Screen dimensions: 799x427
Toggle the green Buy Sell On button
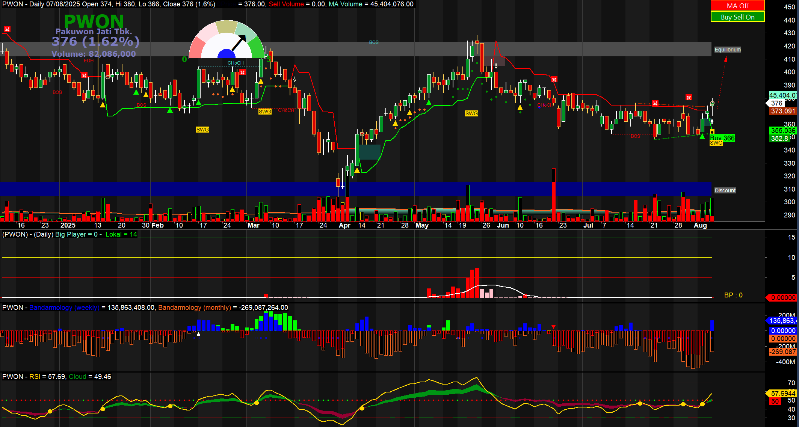[x=737, y=17]
